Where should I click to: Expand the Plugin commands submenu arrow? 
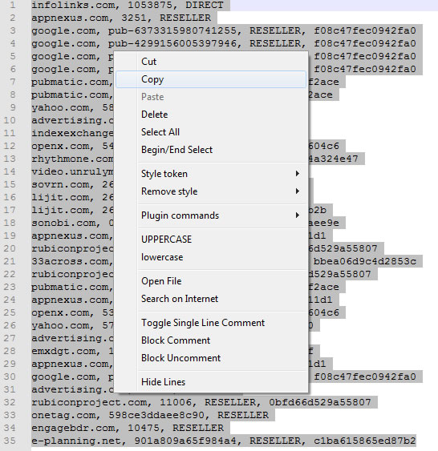[x=298, y=215]
